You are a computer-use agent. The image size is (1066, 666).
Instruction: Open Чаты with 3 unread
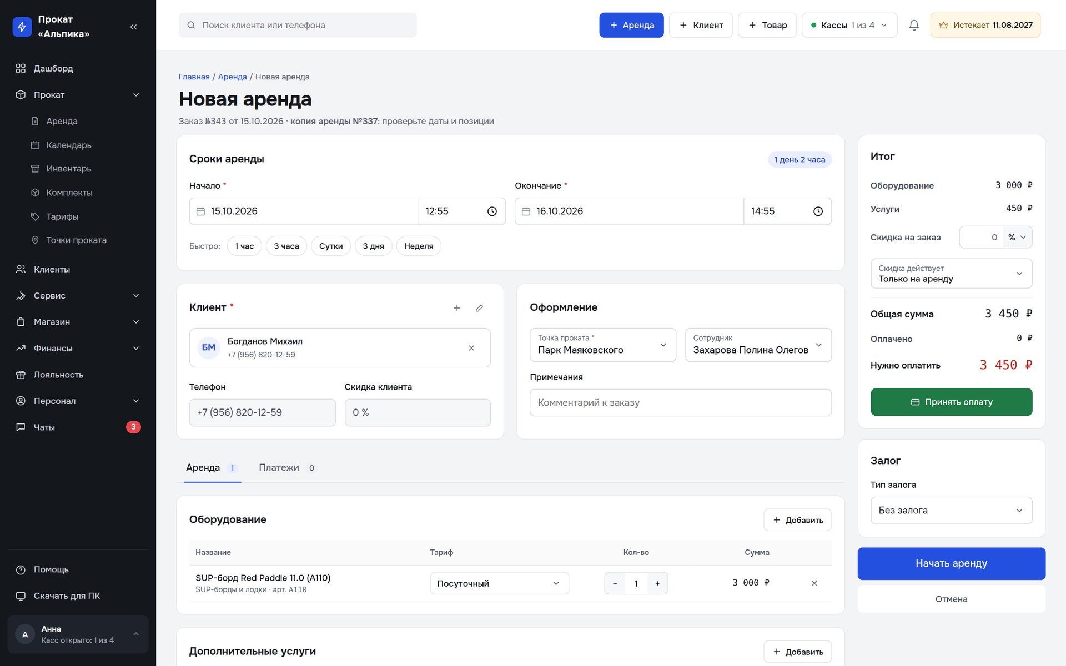[x=78, y=427]
